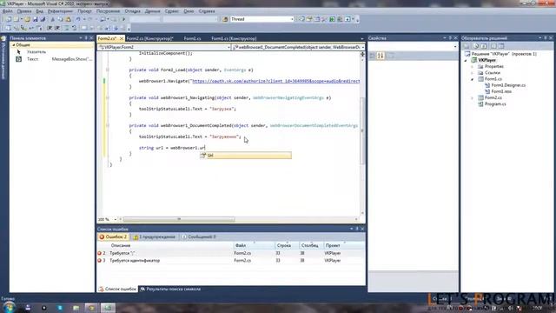Click the Undo toolbar icon

(x=78, y=19)
